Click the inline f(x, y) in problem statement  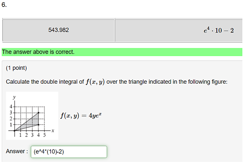pyautogui.click(x=95, y=82)
